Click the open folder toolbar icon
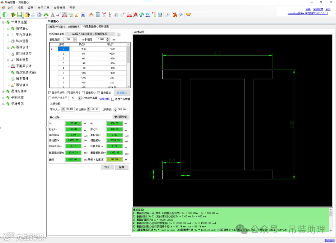 coord(13,15)
